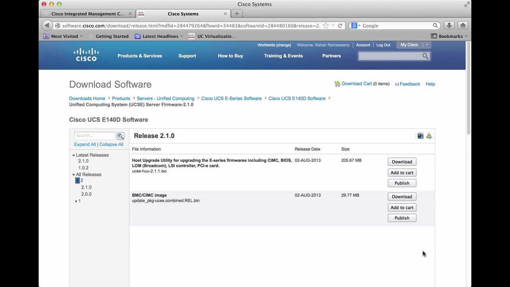Collapse the All Releases tree node
The image size is (510, 287).
click(74, 175)
